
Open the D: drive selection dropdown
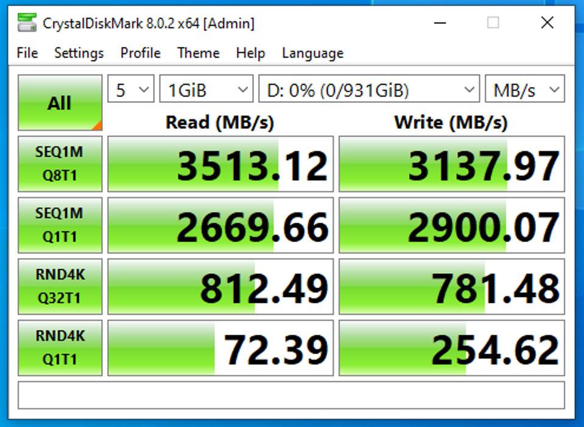[x=369, y=90]
